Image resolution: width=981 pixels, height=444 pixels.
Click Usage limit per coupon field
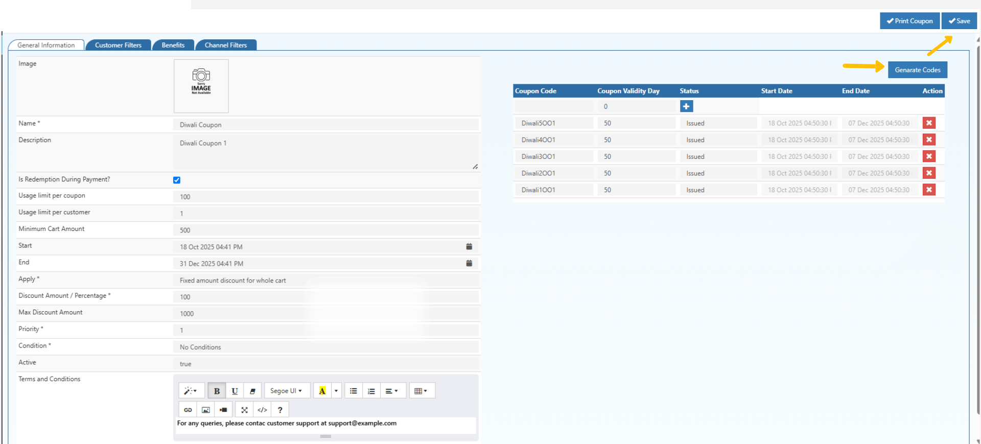click(326, 197)
